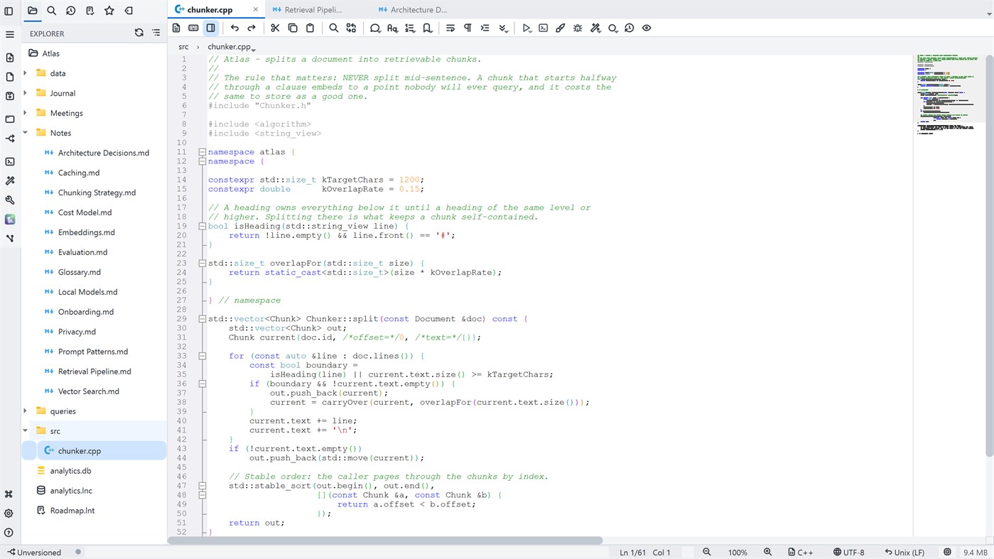Click the wrench tools icon in left strip
This screenshot has height=559, width=994.
click(x=9, y=200)
